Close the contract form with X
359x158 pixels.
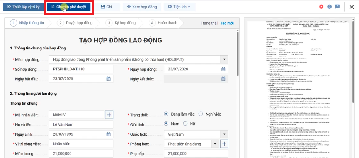click(x=352, y=7)
